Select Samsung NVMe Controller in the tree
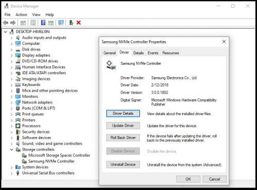Screen dimensions: 257x190 pos(51,161)
